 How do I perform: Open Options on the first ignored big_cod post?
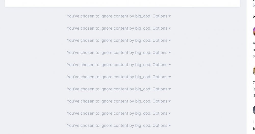161,16
